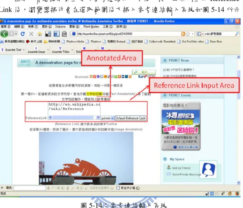243x208 pixels.
Task: Expand the Annotate Image dropdown arrow
Action: click(48, 50)
